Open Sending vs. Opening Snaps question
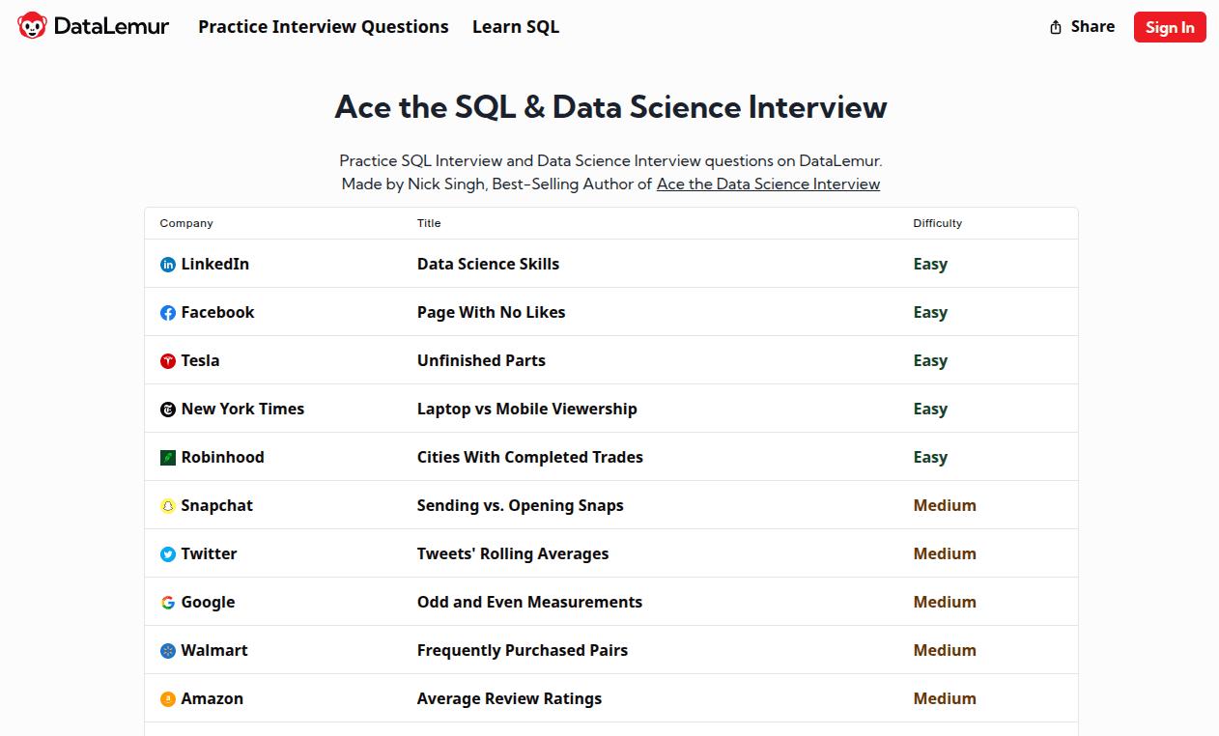 coord(520,505)
